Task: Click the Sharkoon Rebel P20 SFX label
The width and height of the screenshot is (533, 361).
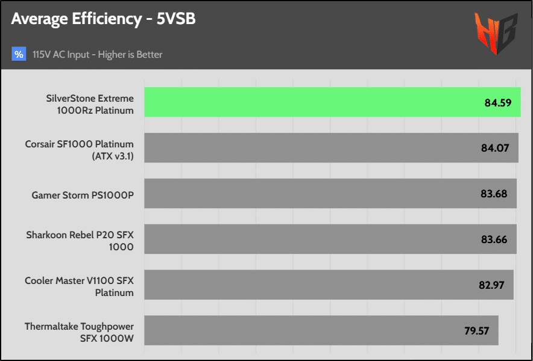Action: 80,241
